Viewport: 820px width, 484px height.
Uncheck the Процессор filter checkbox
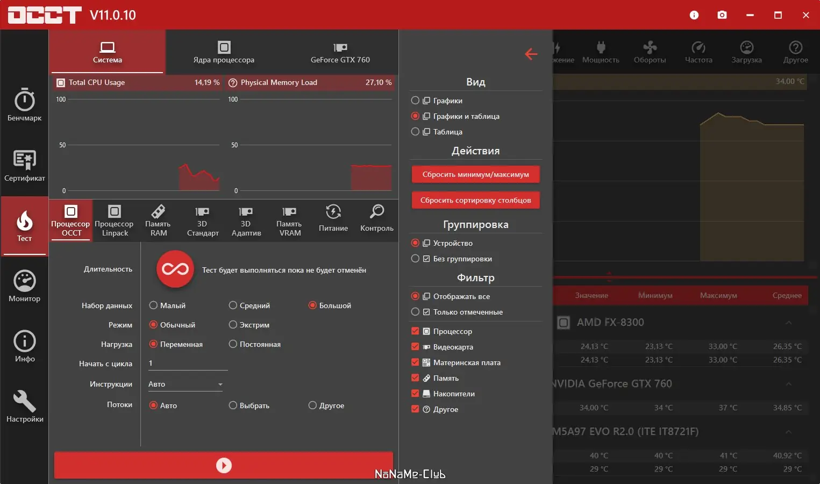coord(415,331)
